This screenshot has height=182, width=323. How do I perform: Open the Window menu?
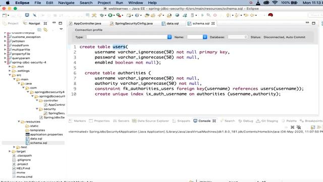point(135,3)
